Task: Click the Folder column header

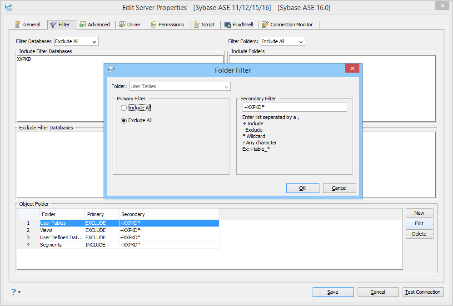Action: pyautogui.click(x=62, y=214)
